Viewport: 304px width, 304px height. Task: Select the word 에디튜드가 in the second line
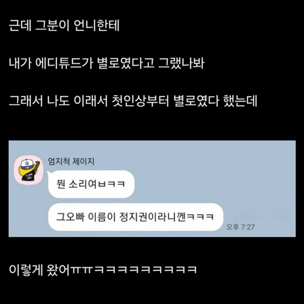coord(64,63)
